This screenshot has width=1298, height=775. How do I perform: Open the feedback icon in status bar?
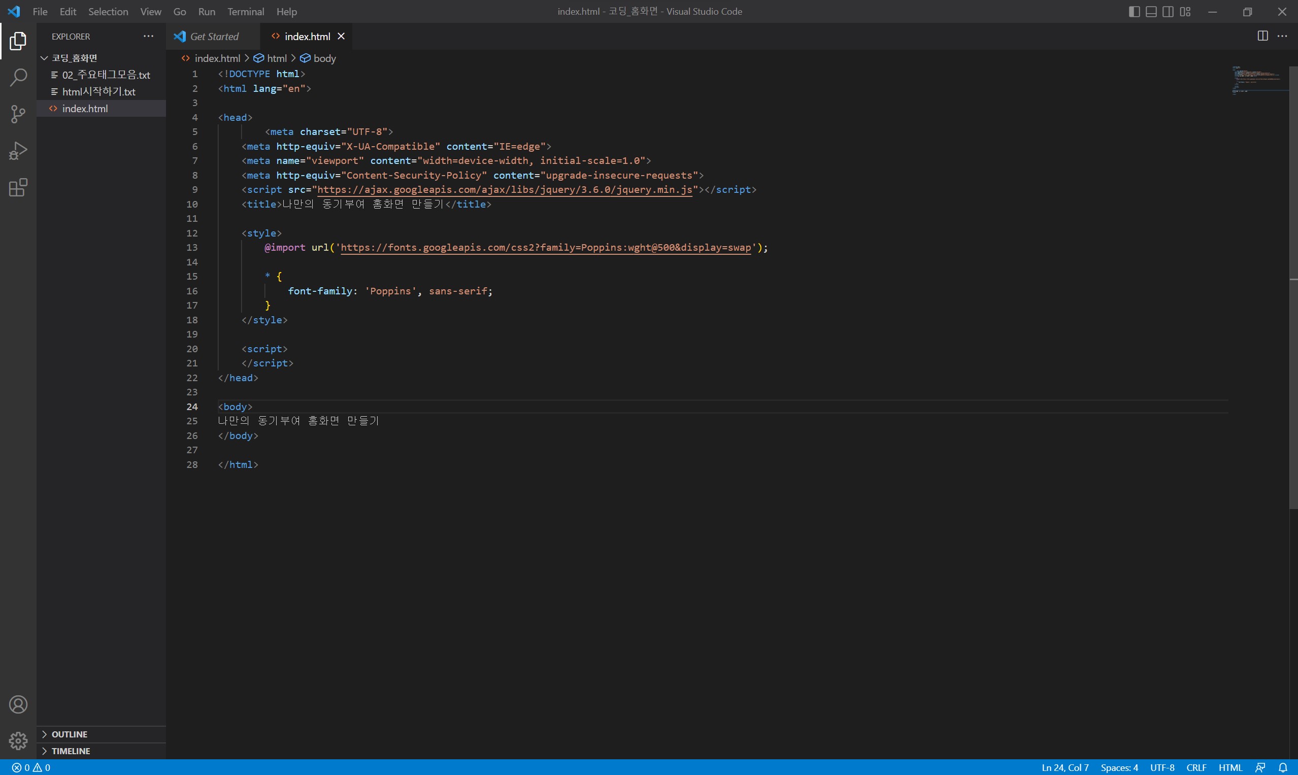[1260, 768]
